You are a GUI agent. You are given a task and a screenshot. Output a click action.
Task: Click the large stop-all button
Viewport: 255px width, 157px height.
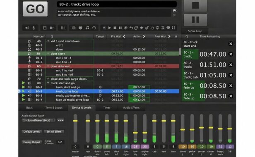[195, 5]
